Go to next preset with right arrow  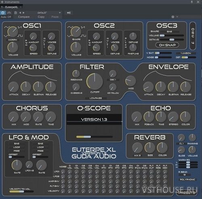tap(24, 13)
